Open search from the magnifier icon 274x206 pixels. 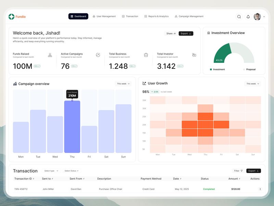pyautogui.click(x=239, y=16)
